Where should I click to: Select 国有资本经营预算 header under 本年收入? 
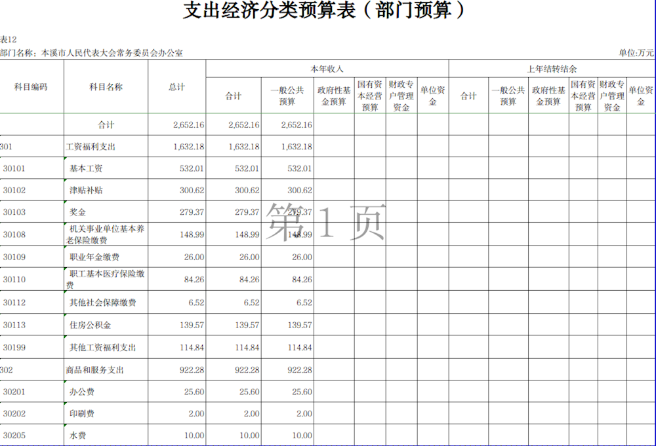370,96
